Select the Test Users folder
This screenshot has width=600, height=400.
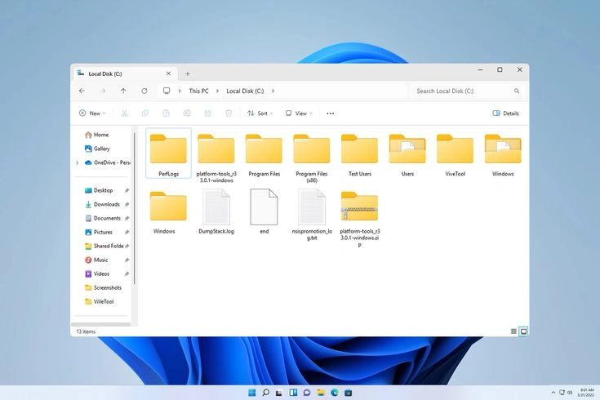[360, 154]
